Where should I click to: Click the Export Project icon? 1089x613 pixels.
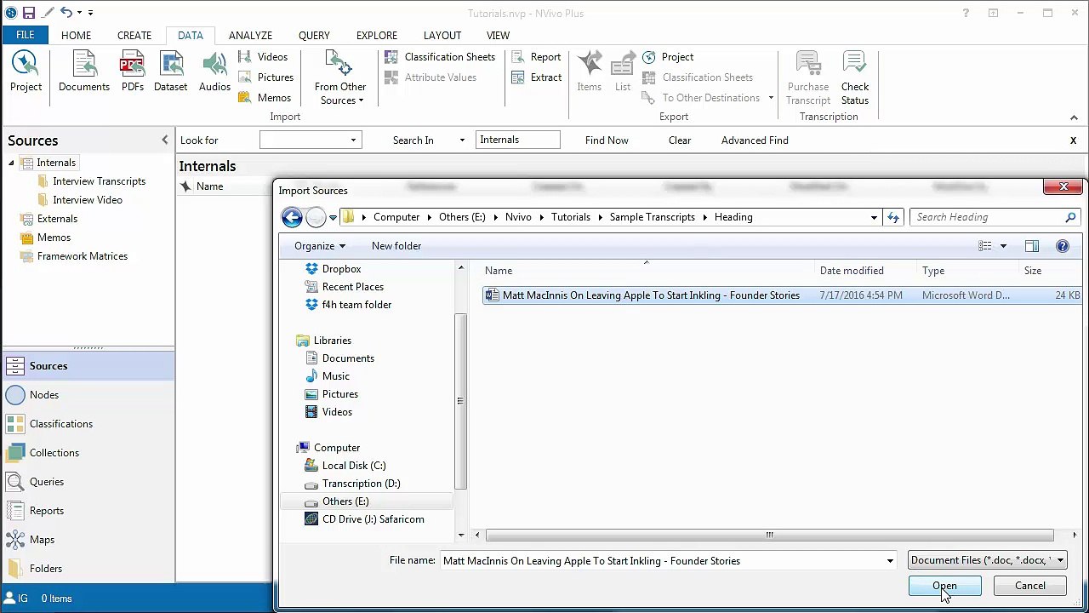click(x=668, y=56)
